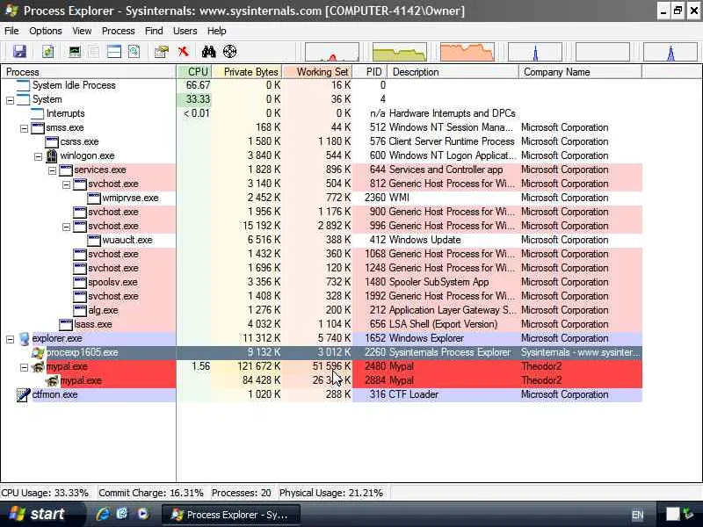Open the View menu
Screen dimensions: 703x527
82,31
